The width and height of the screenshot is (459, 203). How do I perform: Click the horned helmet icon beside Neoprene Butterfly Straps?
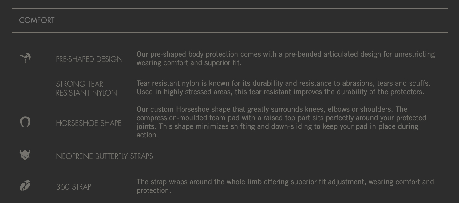(x=25, y=155)
